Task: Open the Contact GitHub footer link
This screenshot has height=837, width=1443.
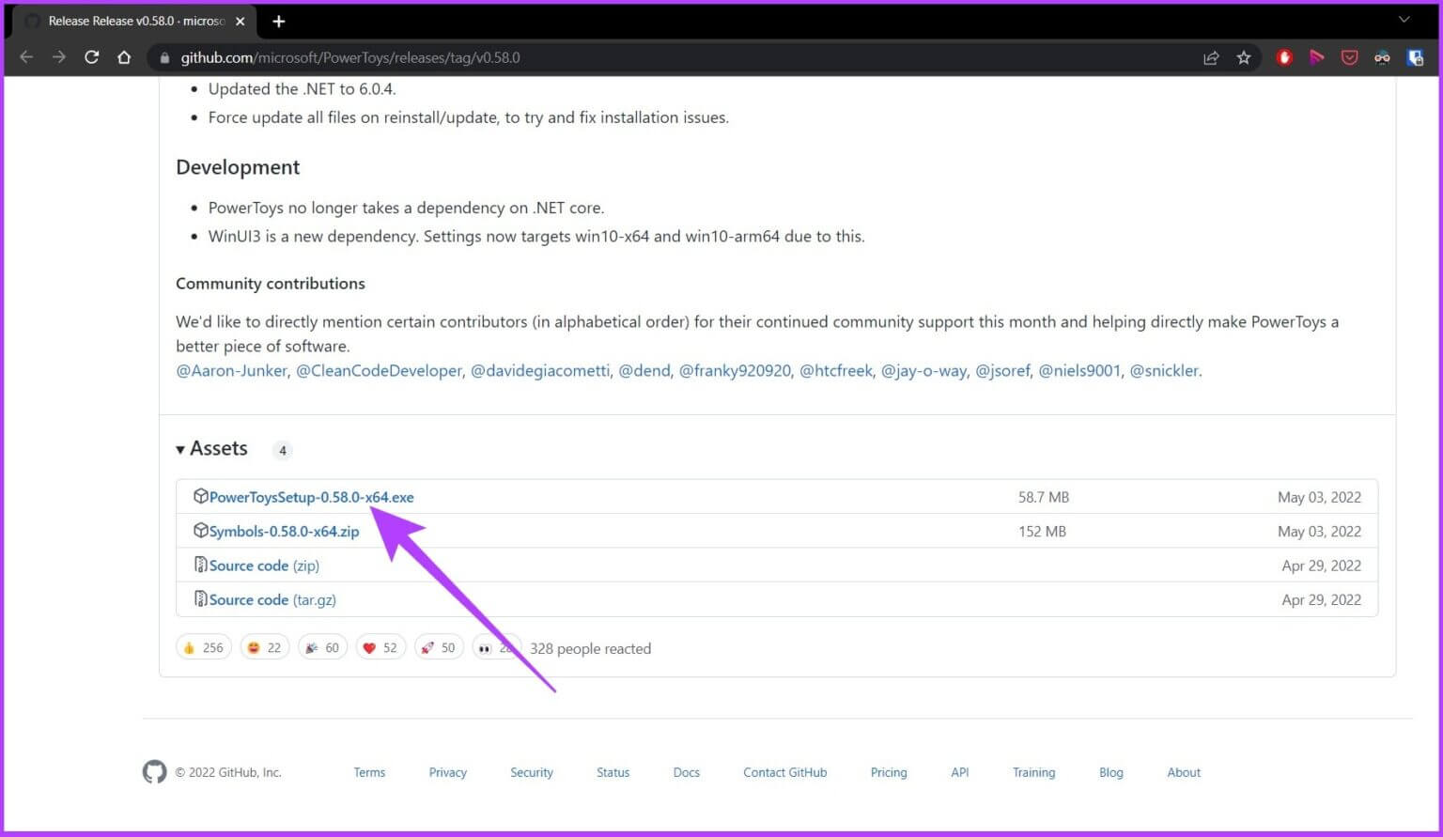Action: (x=784, y=772)
